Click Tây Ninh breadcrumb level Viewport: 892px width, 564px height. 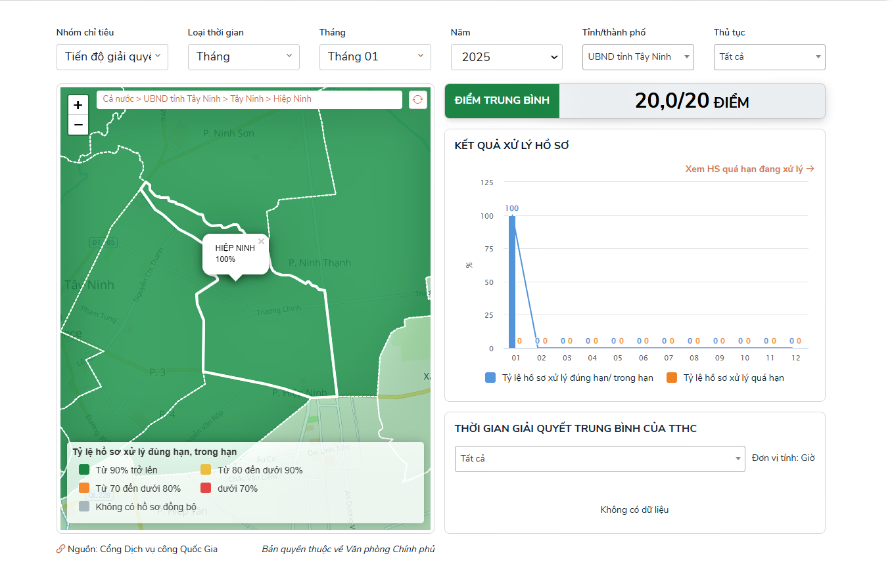tap(246, 99)
